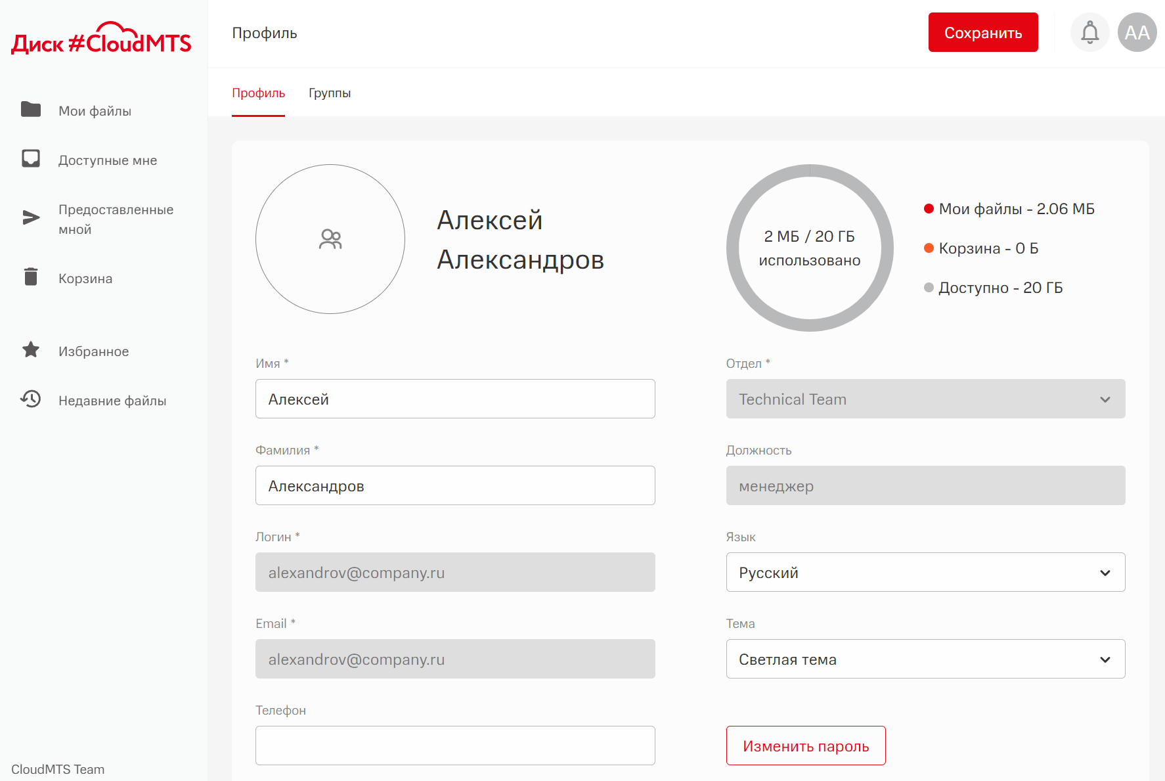Expand the Отдел dropdown showing Technical Team
The image size is (1165, 781).
click(x=925, y=399)
